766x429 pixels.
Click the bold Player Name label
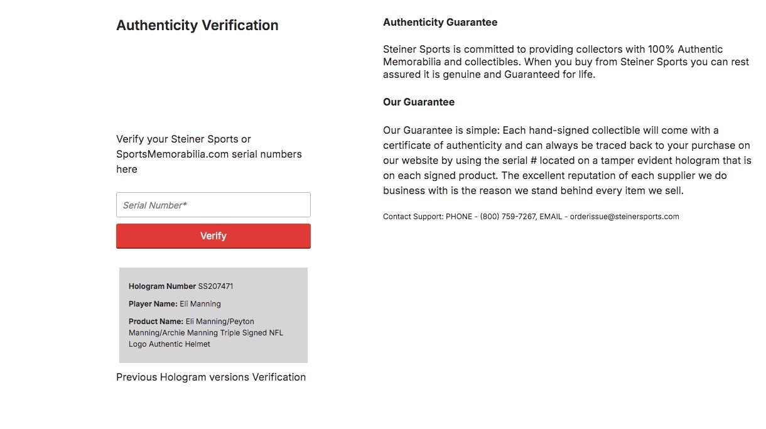[153, 304]
